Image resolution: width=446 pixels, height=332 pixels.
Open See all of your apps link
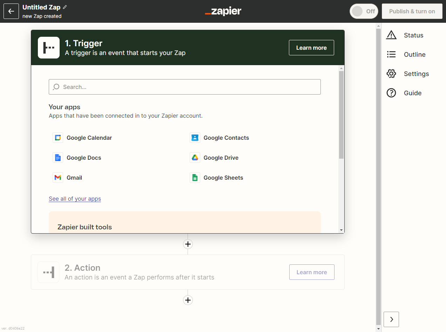[x=75, y=199]
